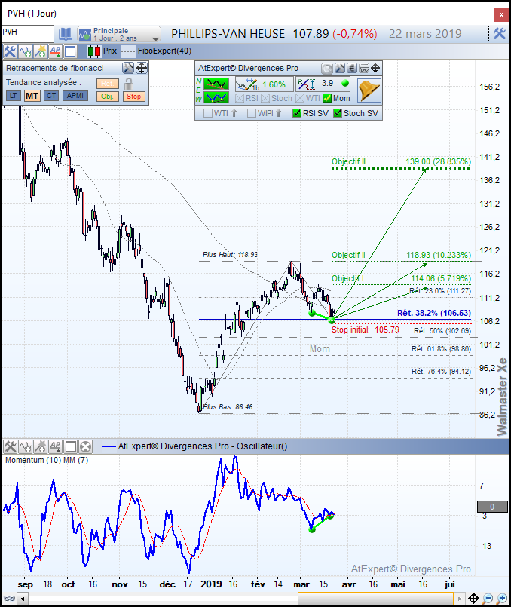The height and width of the screenshot is (607, 511).
Task: Add a star indicator to the price chart
Action: click(40, 51)
